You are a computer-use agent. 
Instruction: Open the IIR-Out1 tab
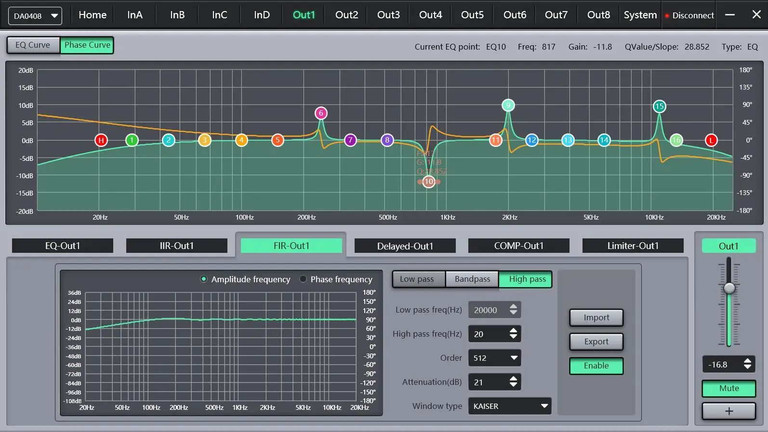[x=176, y=246]
